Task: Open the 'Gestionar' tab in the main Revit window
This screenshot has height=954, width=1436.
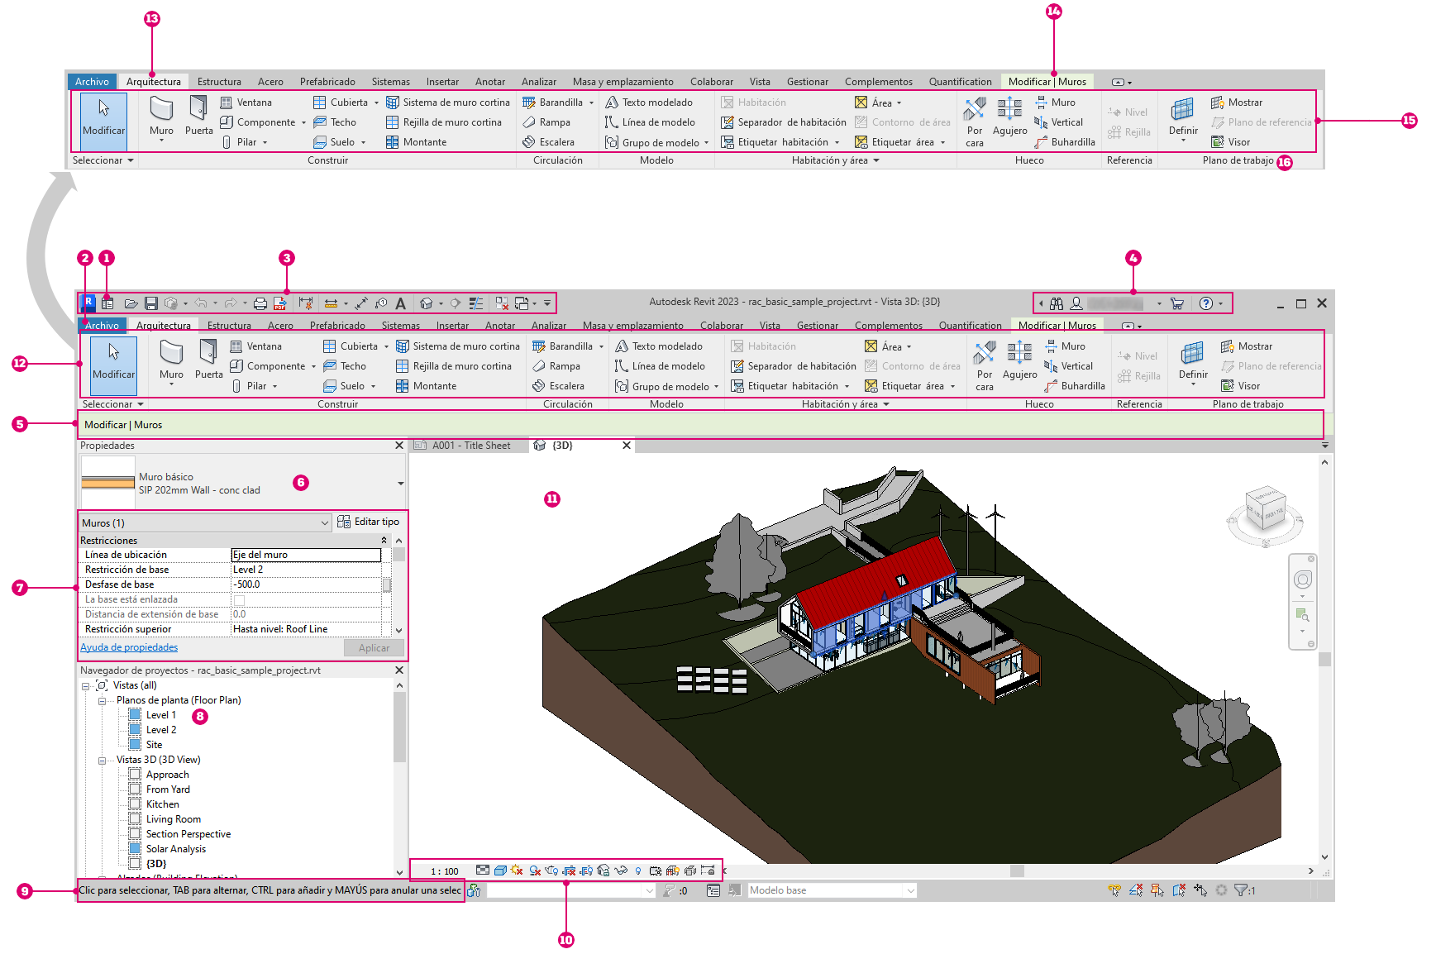Action: click(x=818, y=326)
